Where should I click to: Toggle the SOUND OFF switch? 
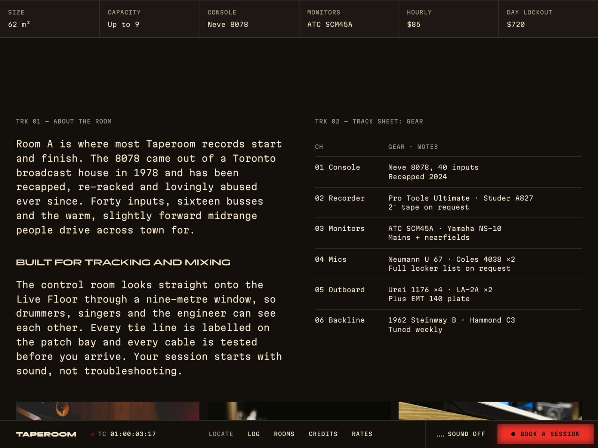tap(461, 434)
